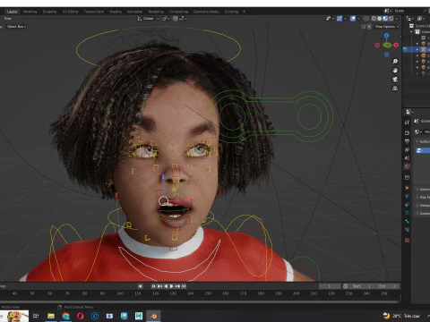430x322 pixels.
Task: Open the Scene properties tab
Action: point(407,158)
